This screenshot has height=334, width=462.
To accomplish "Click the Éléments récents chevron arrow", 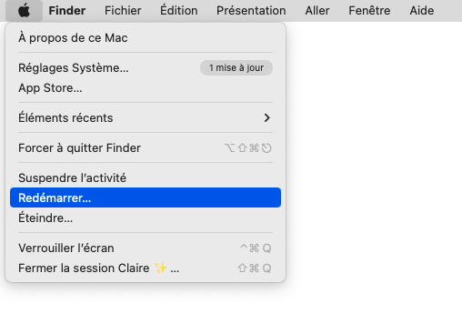I will point(266,117).
